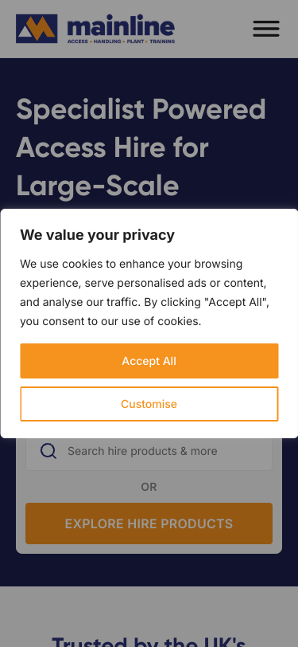Select the Explore Hire Products button

click(149, 523)
